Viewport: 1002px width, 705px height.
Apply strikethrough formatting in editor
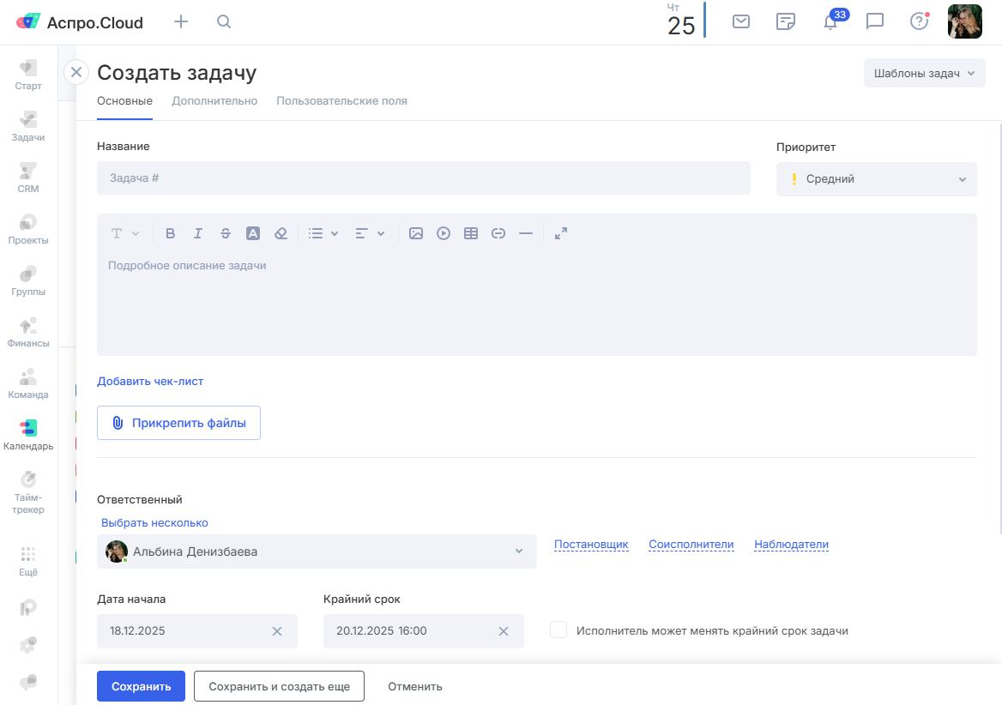tap(226, 233)
